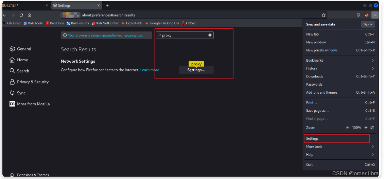Viewport: 384px width, 179px height.
Task: Click browser managed by organization notice
Action: coord(106,36)
